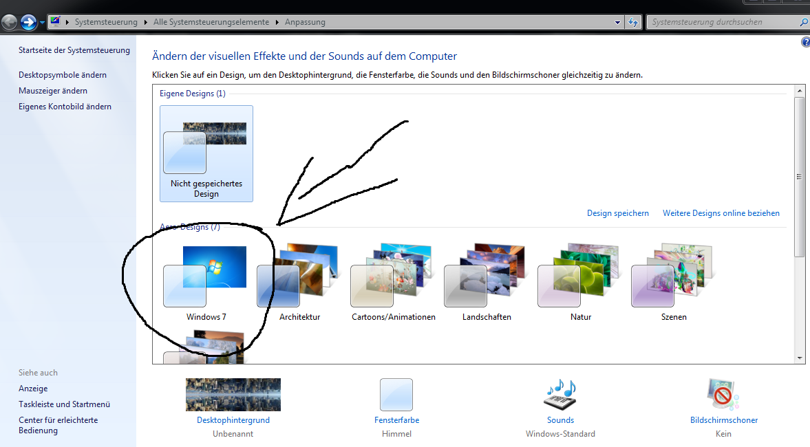Click the control panel icon in address bar
The height and width of the screenshot is (447, 810).
click(55, 22)
